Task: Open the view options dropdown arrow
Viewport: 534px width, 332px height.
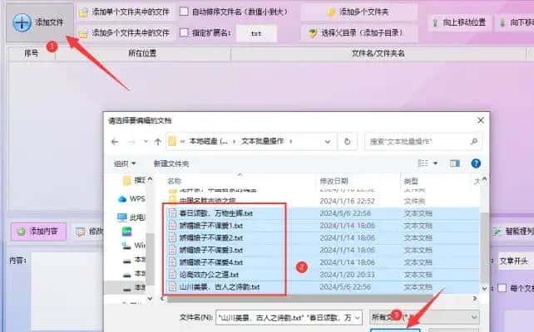Action: (436, 164)
